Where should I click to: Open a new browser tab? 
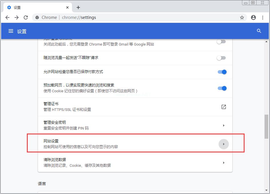pos(78,7)
